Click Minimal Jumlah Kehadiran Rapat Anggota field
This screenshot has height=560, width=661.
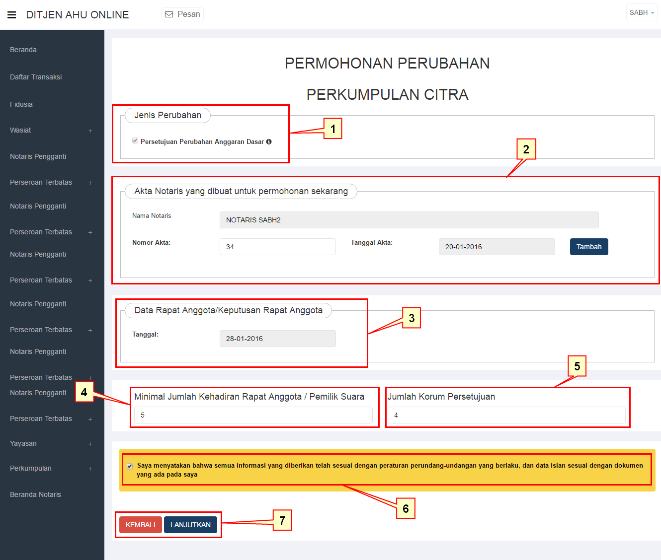[x=253, y=415]
